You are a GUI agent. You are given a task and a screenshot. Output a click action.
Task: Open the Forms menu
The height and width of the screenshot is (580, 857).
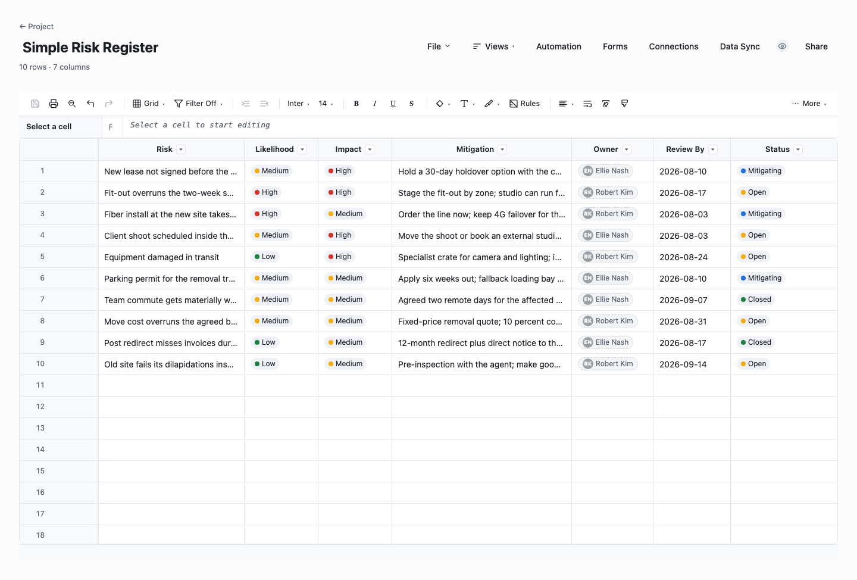coord(615,46)
